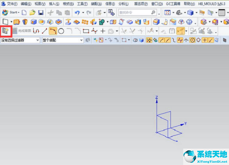Expand the datum plane dropdown arrow
229x165 pixels.
pyautogui.click(x=11, y=22)
